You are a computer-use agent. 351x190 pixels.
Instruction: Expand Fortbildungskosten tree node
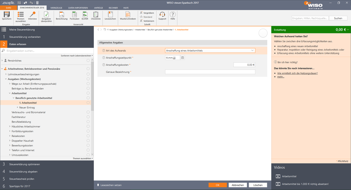click(10, 131)
